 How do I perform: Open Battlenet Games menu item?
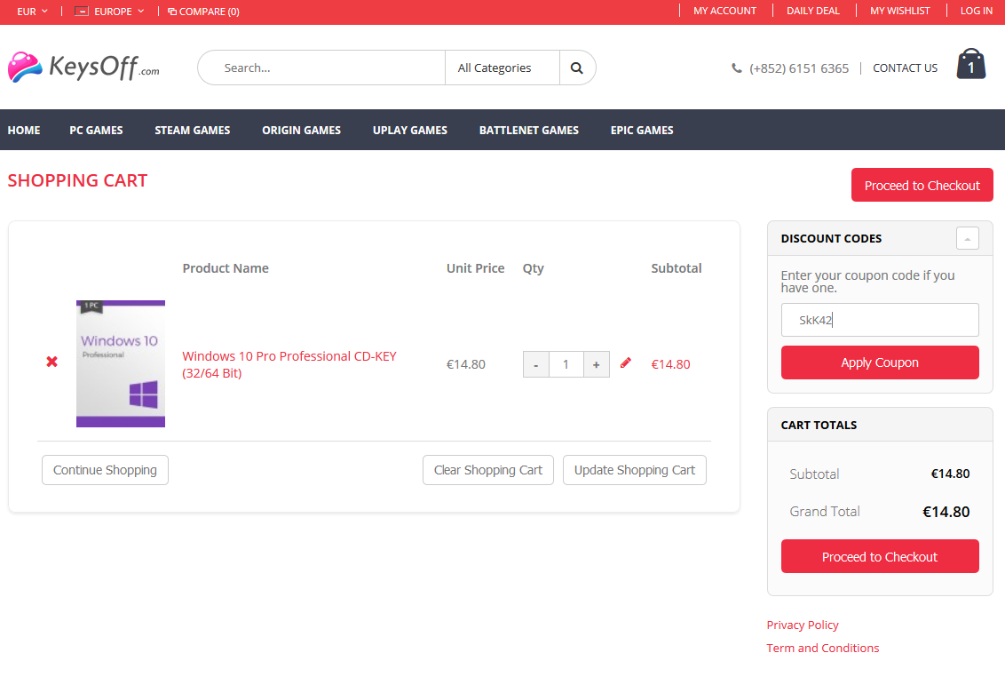pyautogui.click(x=529, y=131)
